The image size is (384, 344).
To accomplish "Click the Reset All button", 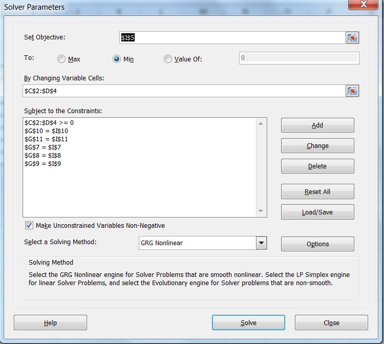I will 317,191.
